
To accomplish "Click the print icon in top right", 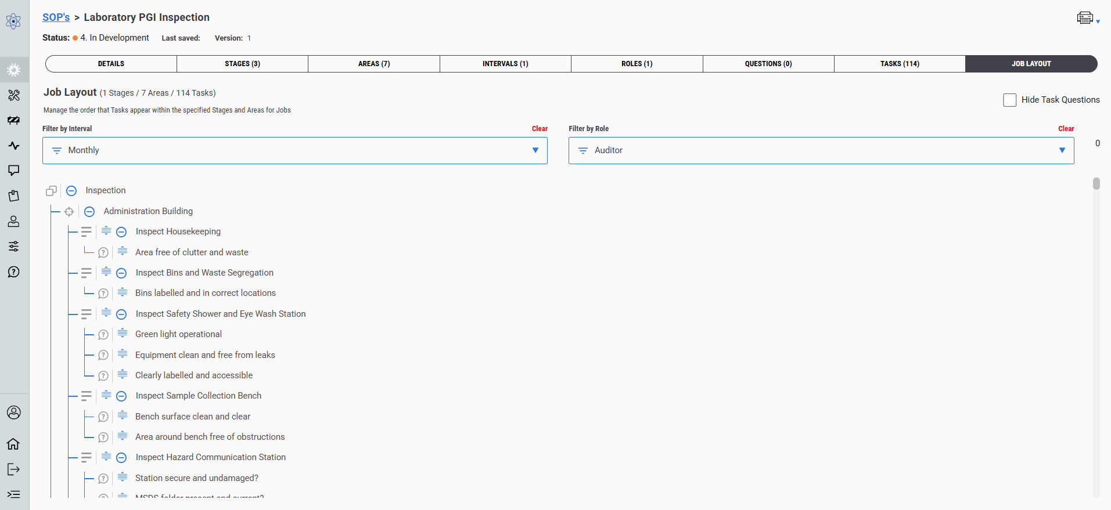I will pyautogui.click(x=1085, y=18).
